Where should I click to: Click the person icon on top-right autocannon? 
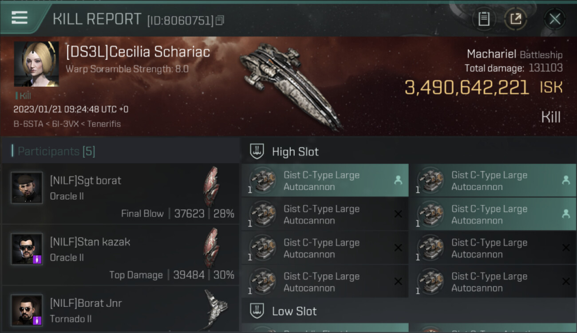566,180
